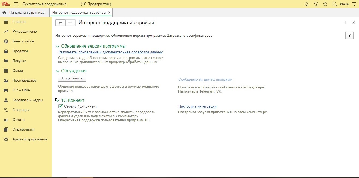Open Отчеты chart icon
The image size is (359, 178).
(x=6, y=120)
